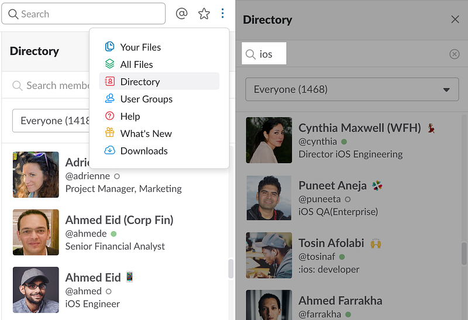Click green presence dot beside @tosinaf
Viewport: 468px width, 320px height.
(342, 257)
